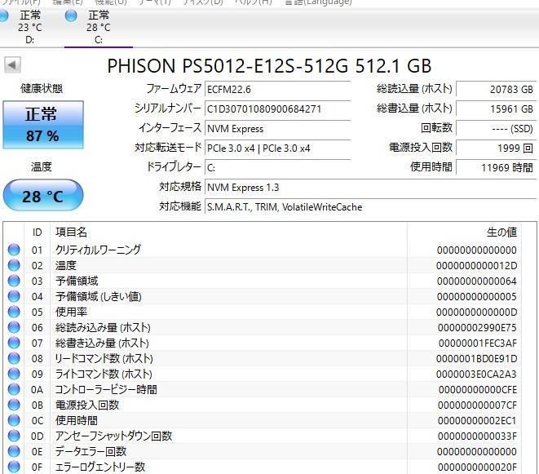Click the firmware field ECFM22.6
539x474 pixels.
click(277, 90)
